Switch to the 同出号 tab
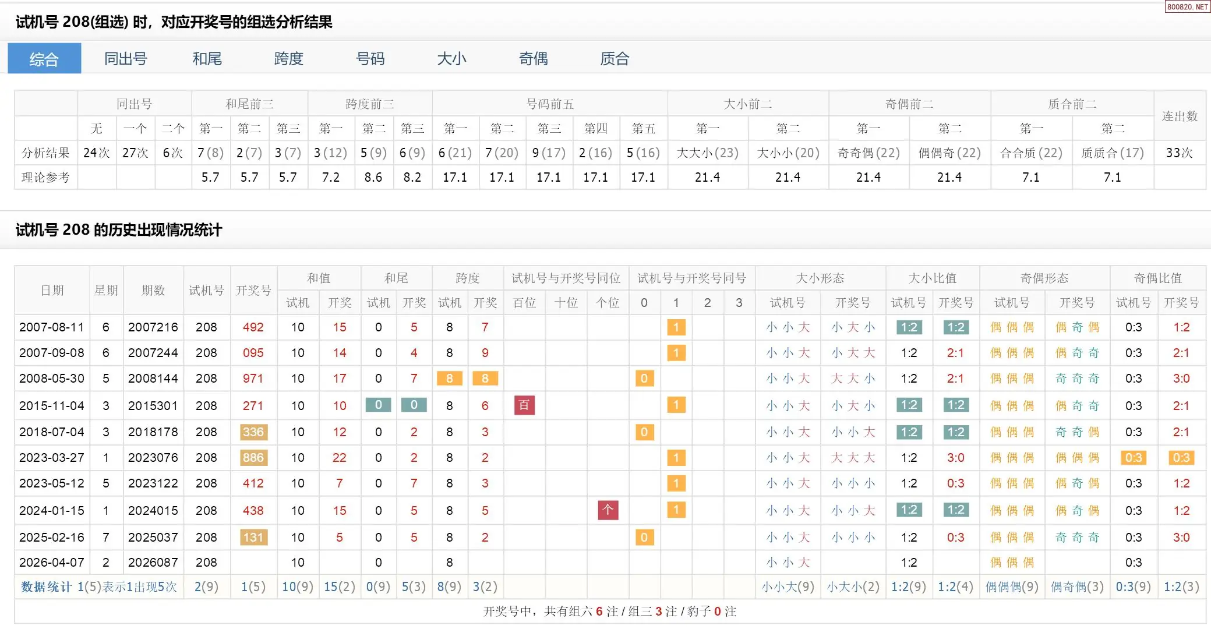The width and height of the screenshot is (1211, 629). 125,59
